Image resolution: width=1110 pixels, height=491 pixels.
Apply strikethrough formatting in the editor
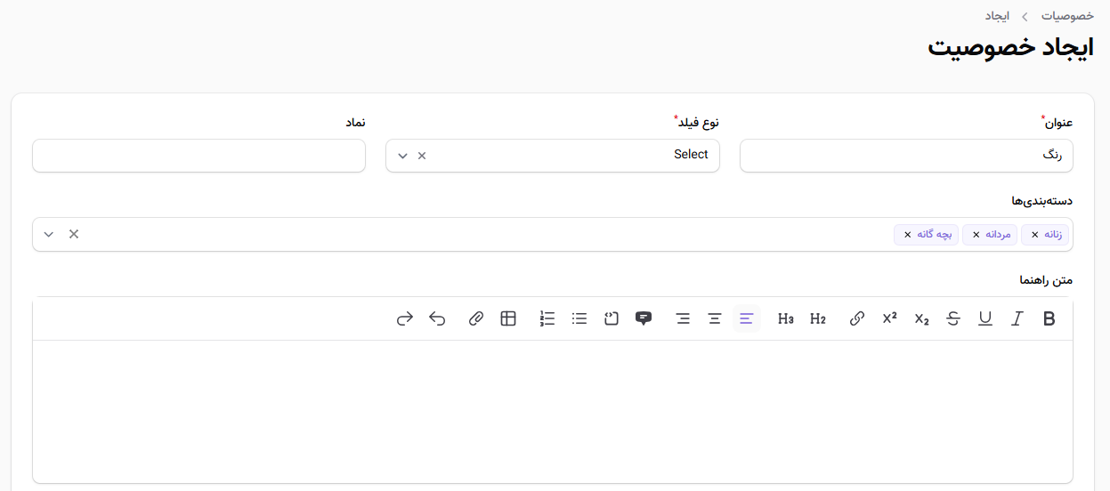[953, 318]
